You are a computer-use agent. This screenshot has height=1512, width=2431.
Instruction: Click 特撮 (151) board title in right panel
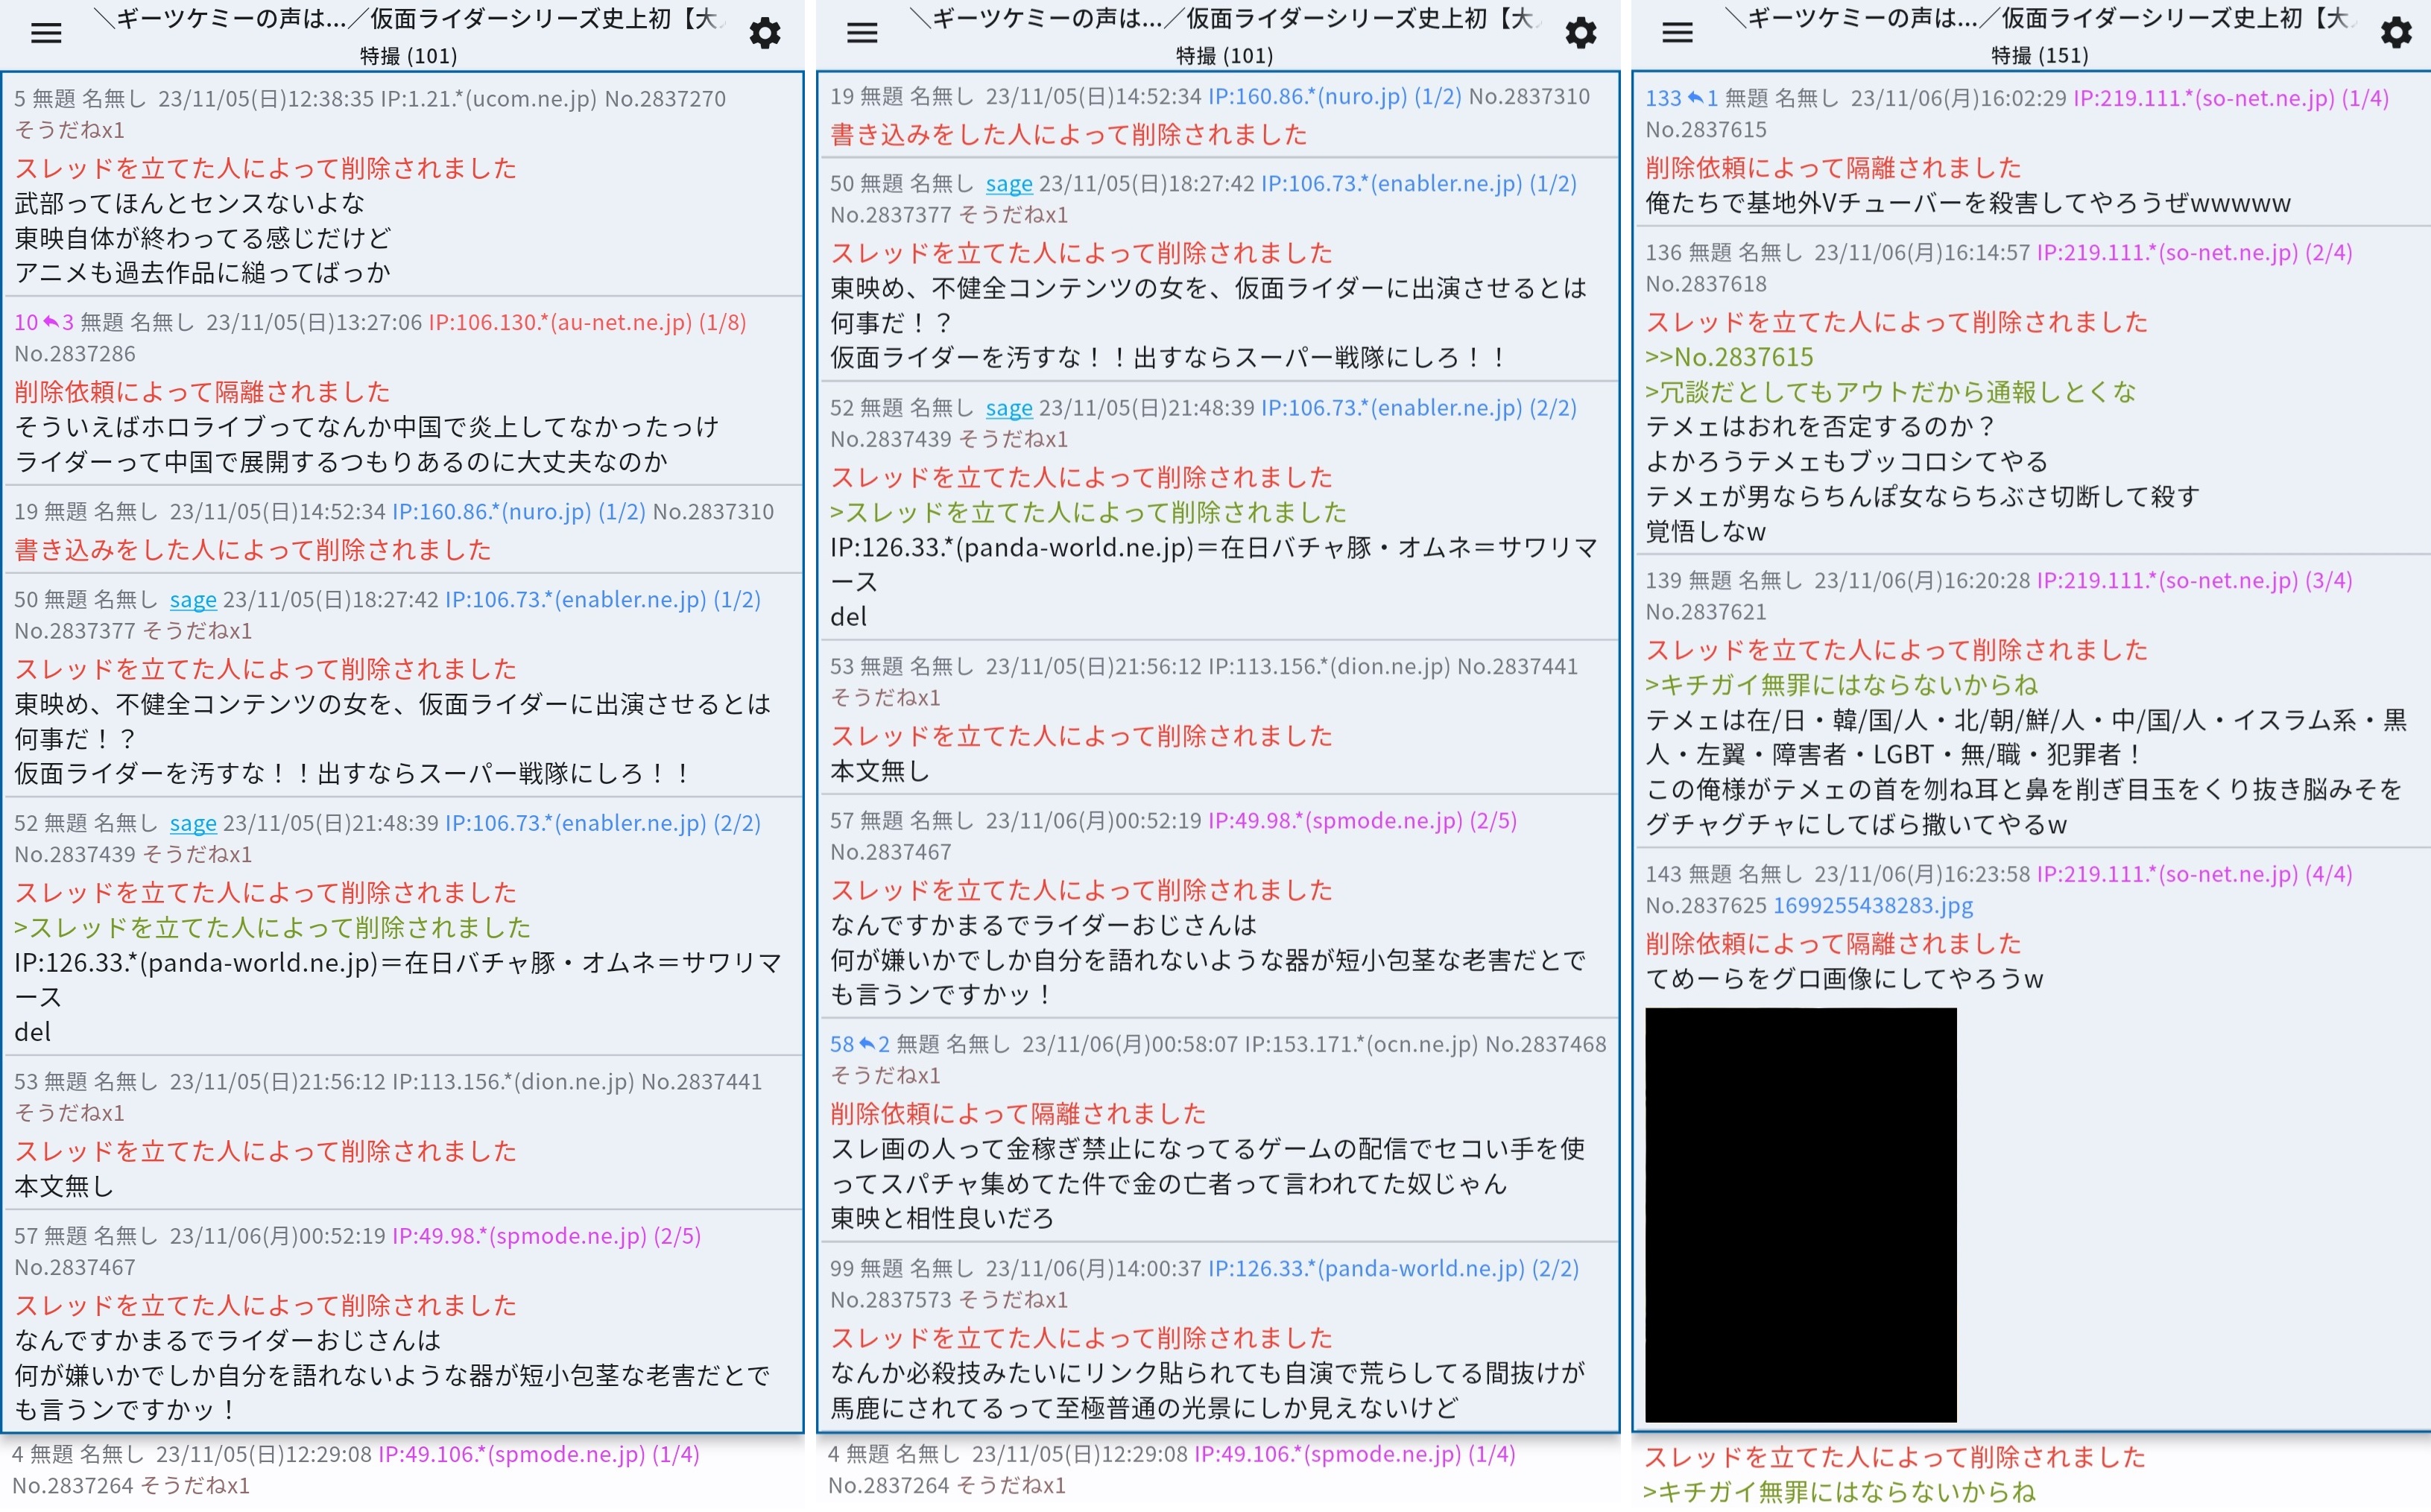pyautogui.click(x=2039, y=55)
